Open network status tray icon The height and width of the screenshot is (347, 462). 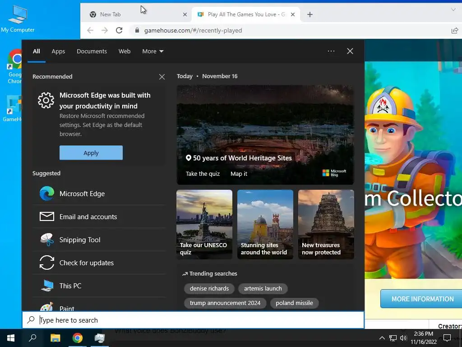(393, 338)
